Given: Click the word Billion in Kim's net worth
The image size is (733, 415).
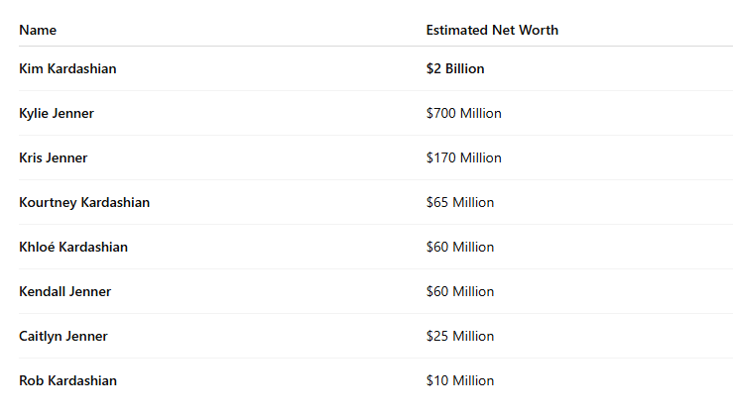Looking at the screenshot, I should pos(463,69).
